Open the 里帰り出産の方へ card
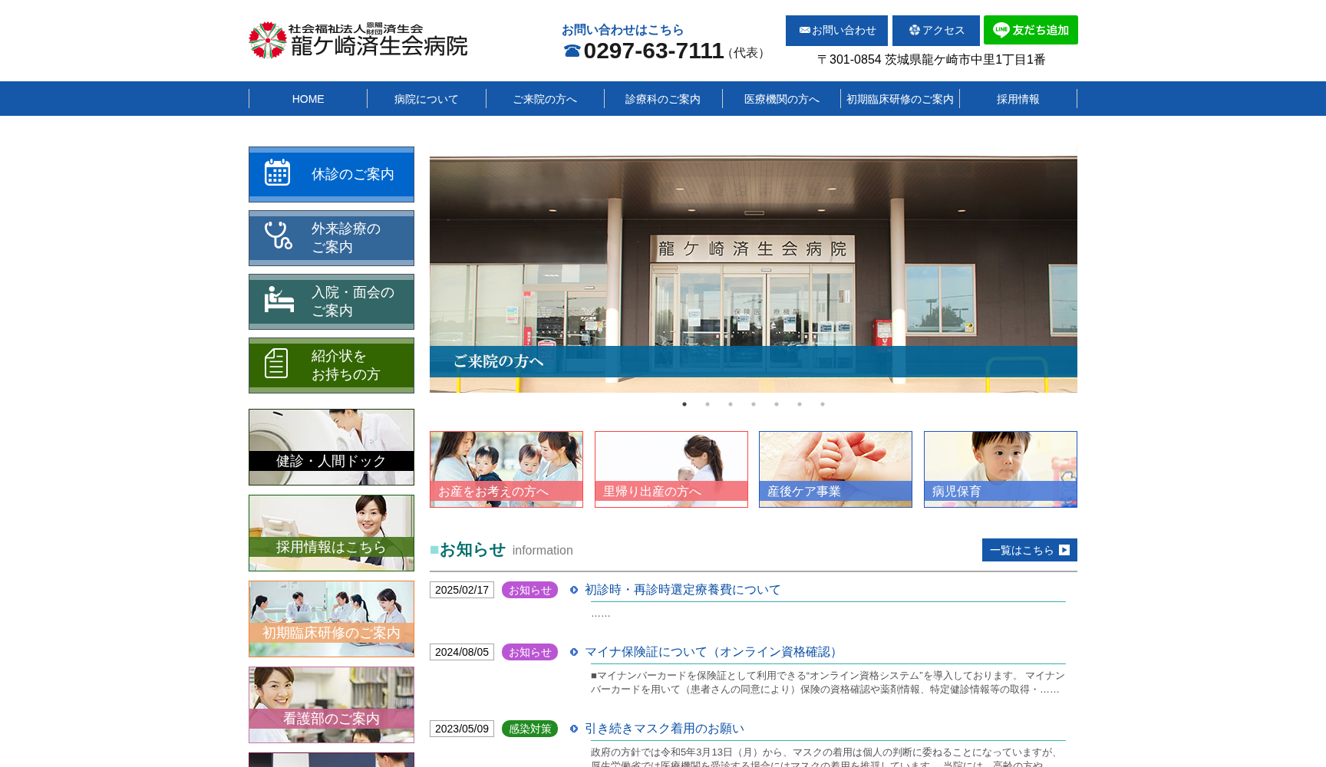Screen dimensions: 1326x767 coord(671,469)
